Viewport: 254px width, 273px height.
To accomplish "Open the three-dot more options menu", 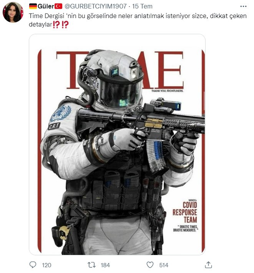I will [243, 7].
